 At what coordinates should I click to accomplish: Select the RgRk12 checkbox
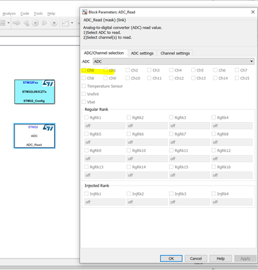pos(213,151)
